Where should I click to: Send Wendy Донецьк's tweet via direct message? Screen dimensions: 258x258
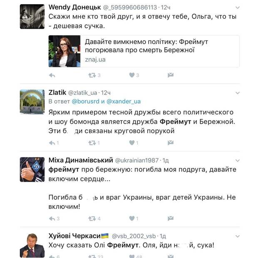pos(171,75)
